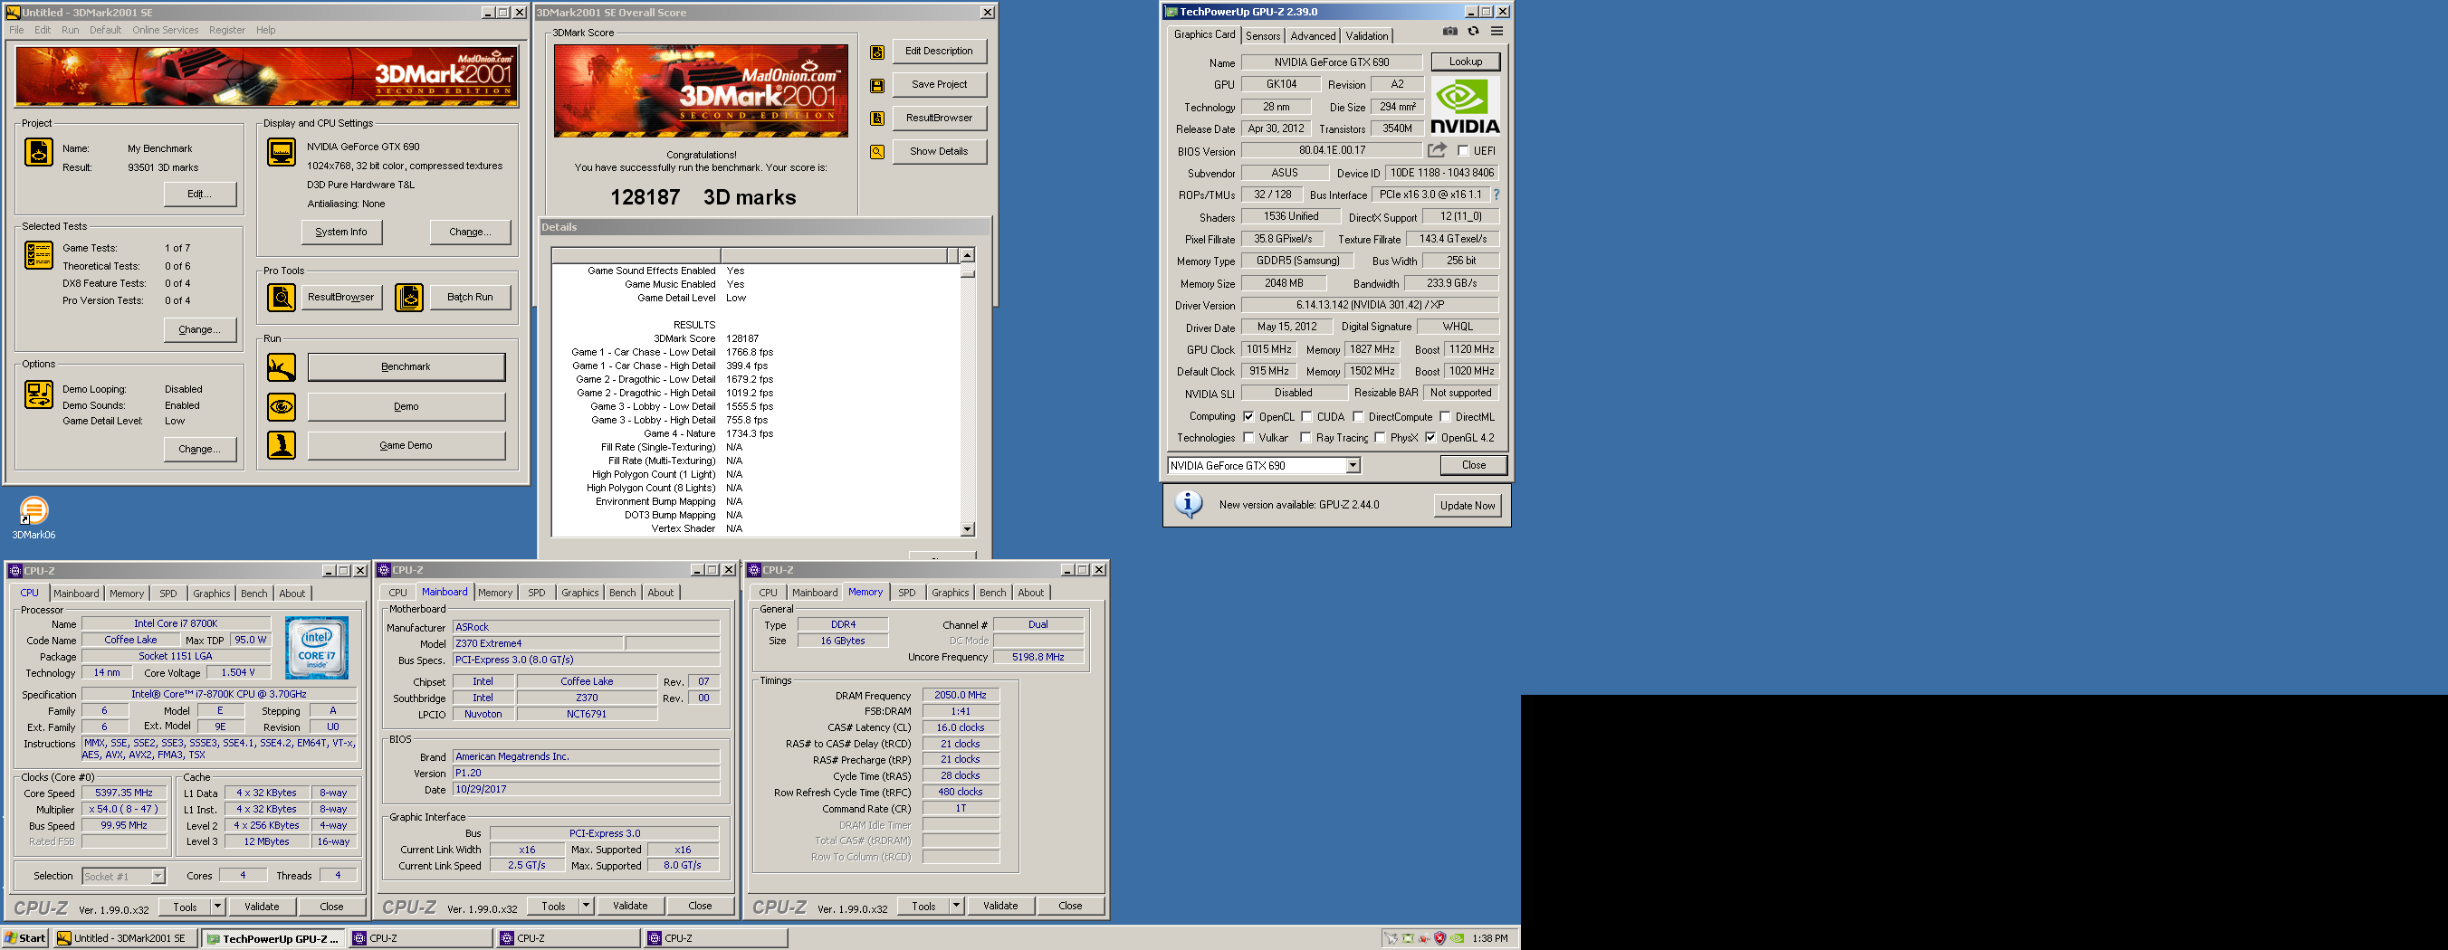Click the Batch Run icon in Pro Tools

(408, 298)
